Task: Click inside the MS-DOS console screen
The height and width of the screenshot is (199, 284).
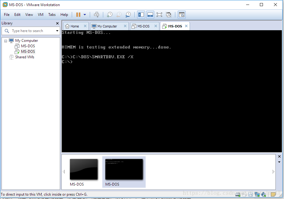Action: click(172, 91)
